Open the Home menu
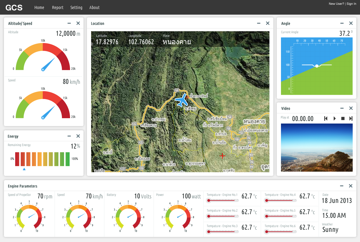The width and height of the screenshot is (360, 242). pyautogui.click(x=39, y=8)
